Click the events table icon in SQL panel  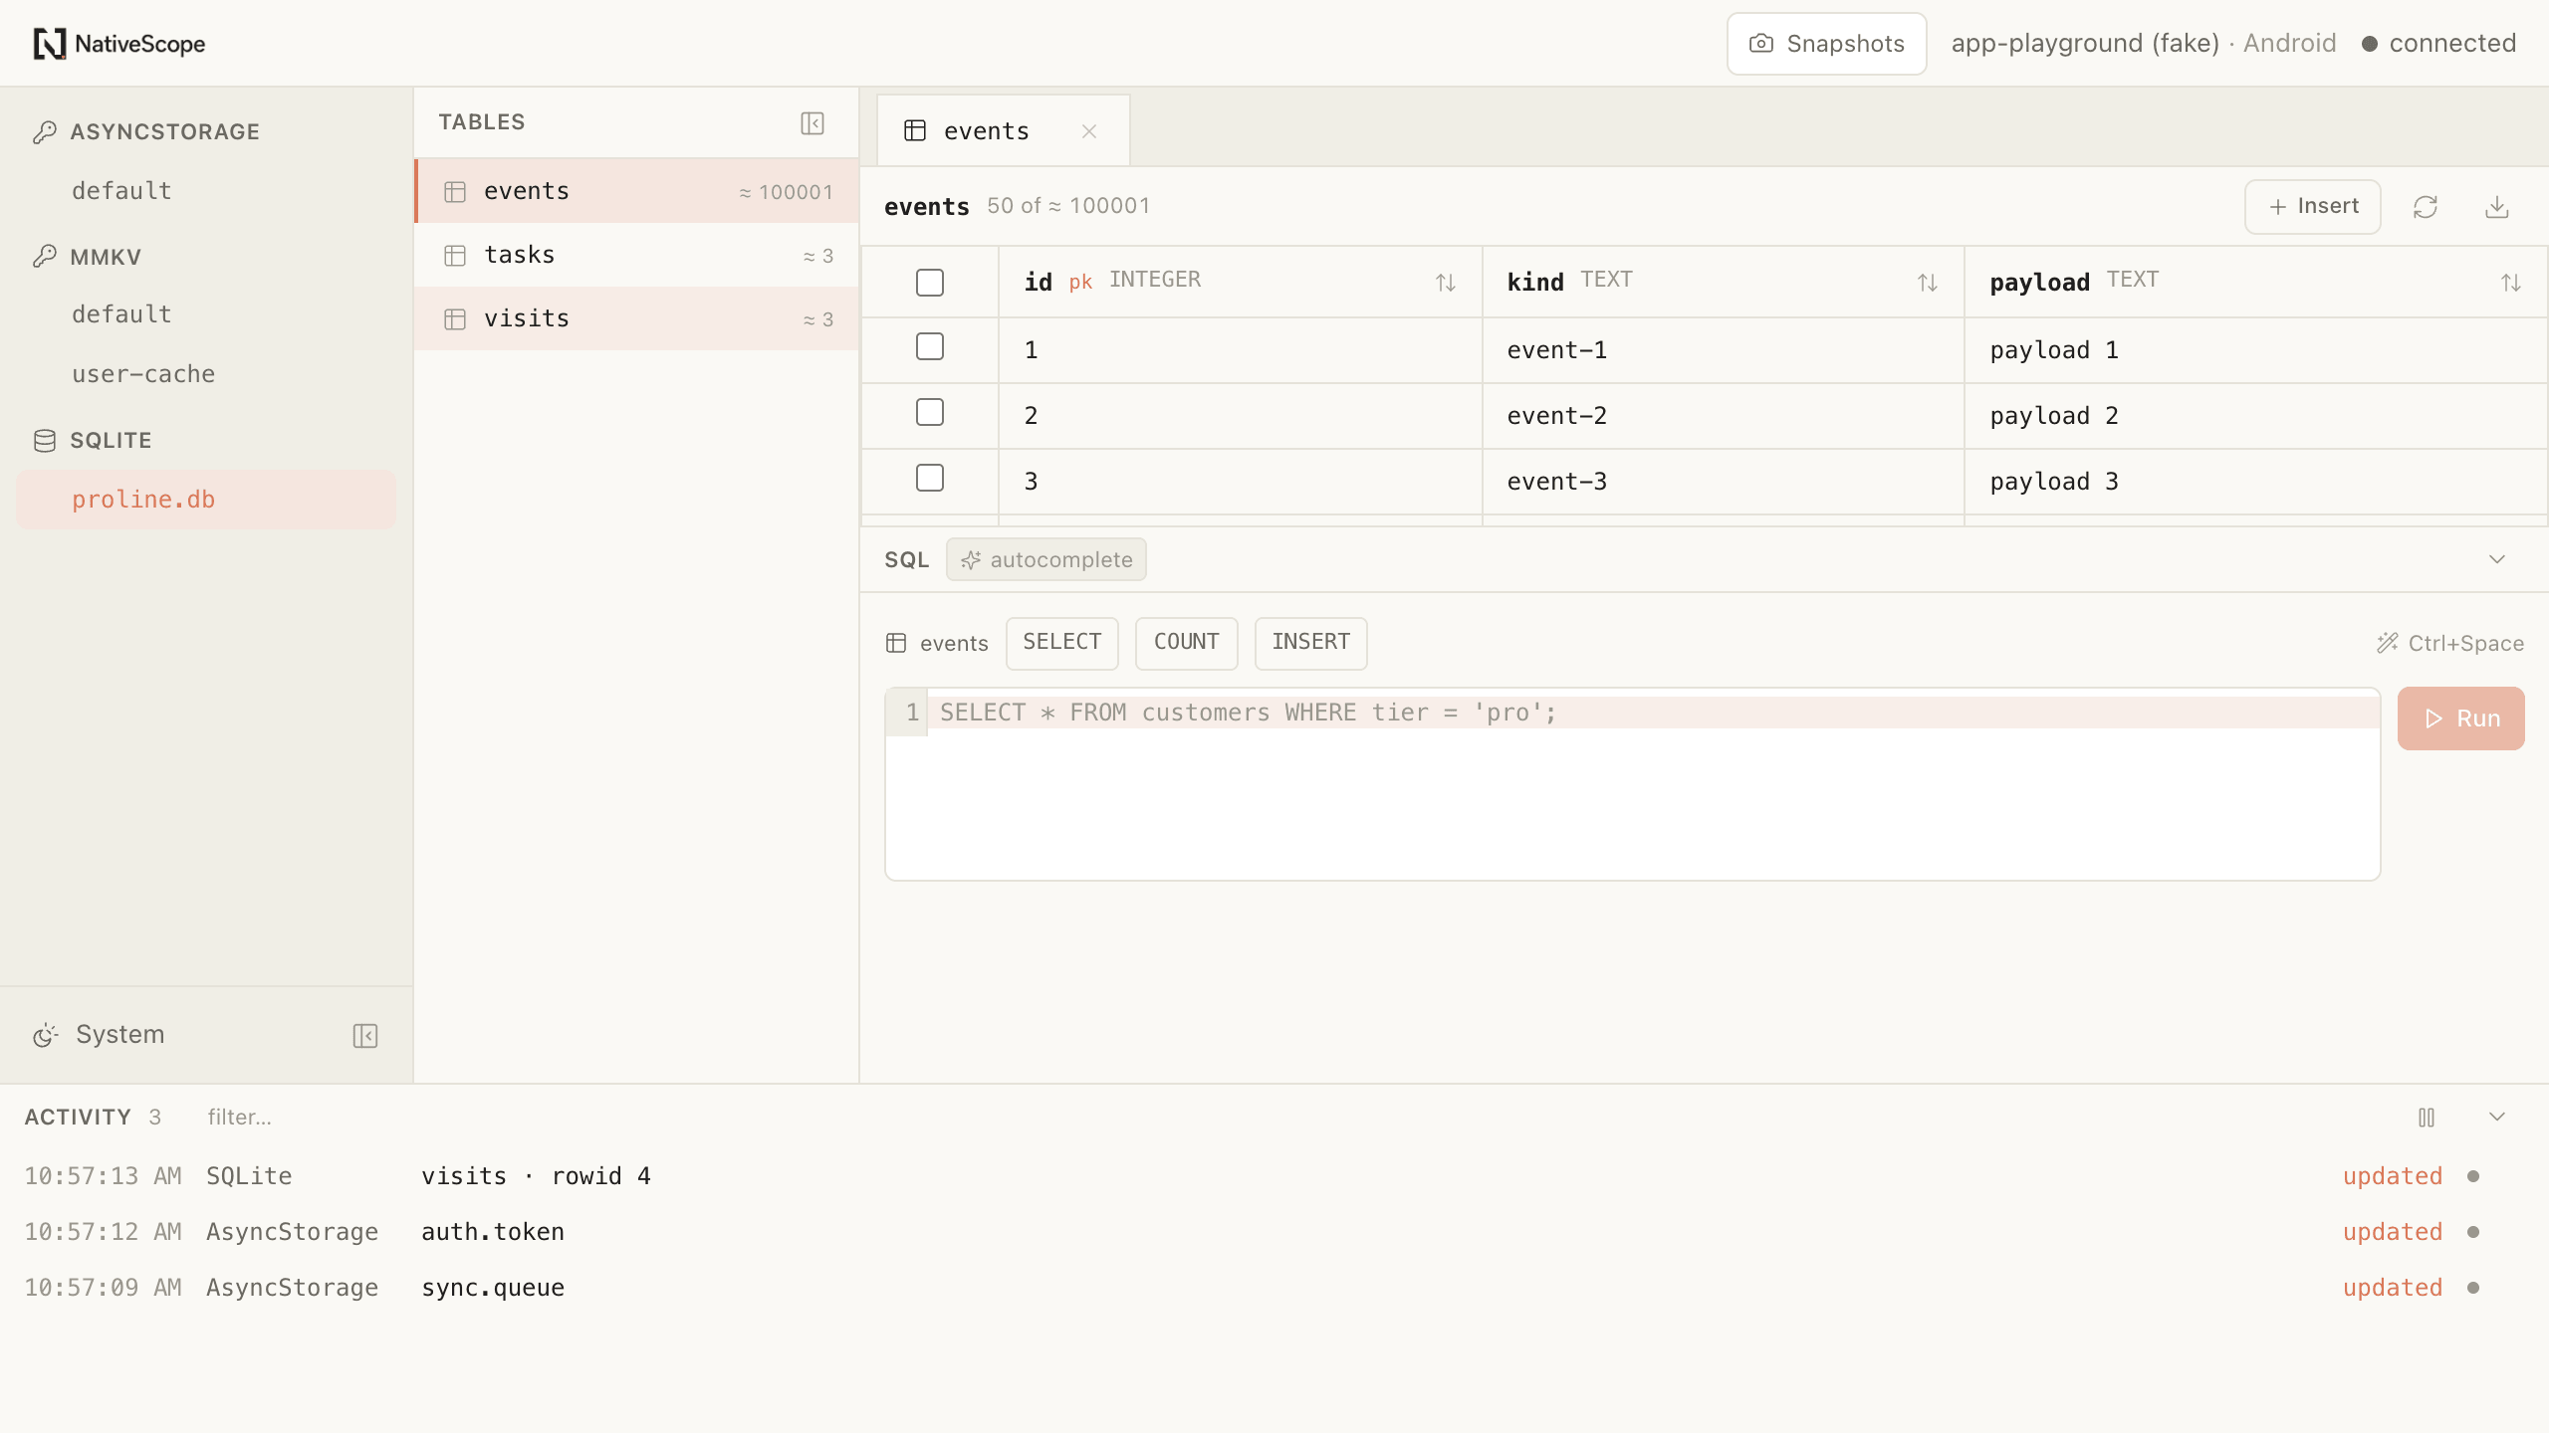pyautogui.click(x=896, y=643)
